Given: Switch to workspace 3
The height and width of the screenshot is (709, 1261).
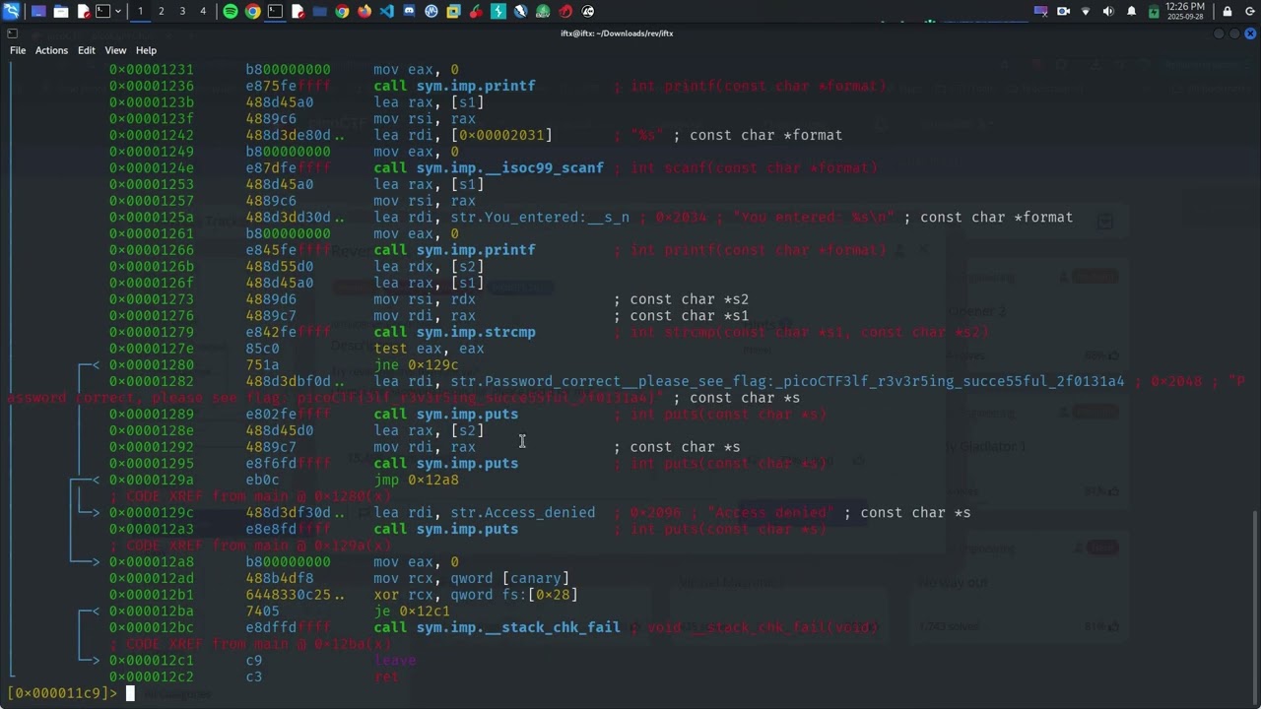Looking at the screenshot, I should [182, 11].
